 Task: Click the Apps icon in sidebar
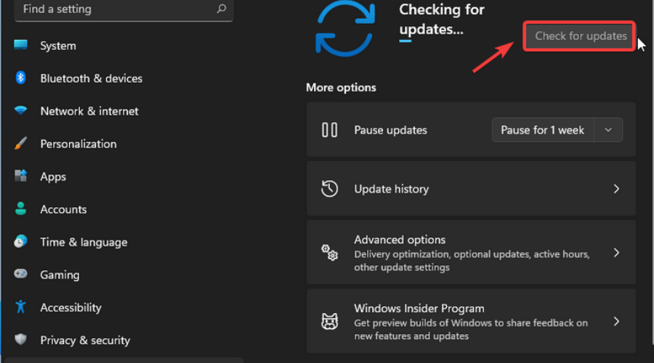point(20,176)
